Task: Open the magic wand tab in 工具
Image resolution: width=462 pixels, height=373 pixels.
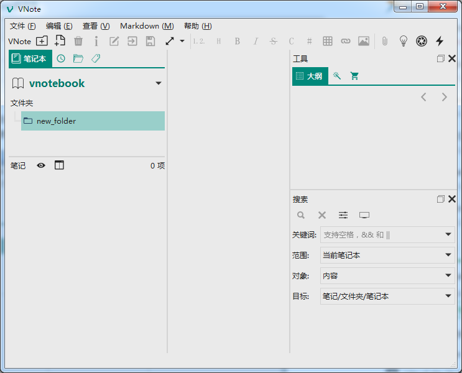Action: 337,76
